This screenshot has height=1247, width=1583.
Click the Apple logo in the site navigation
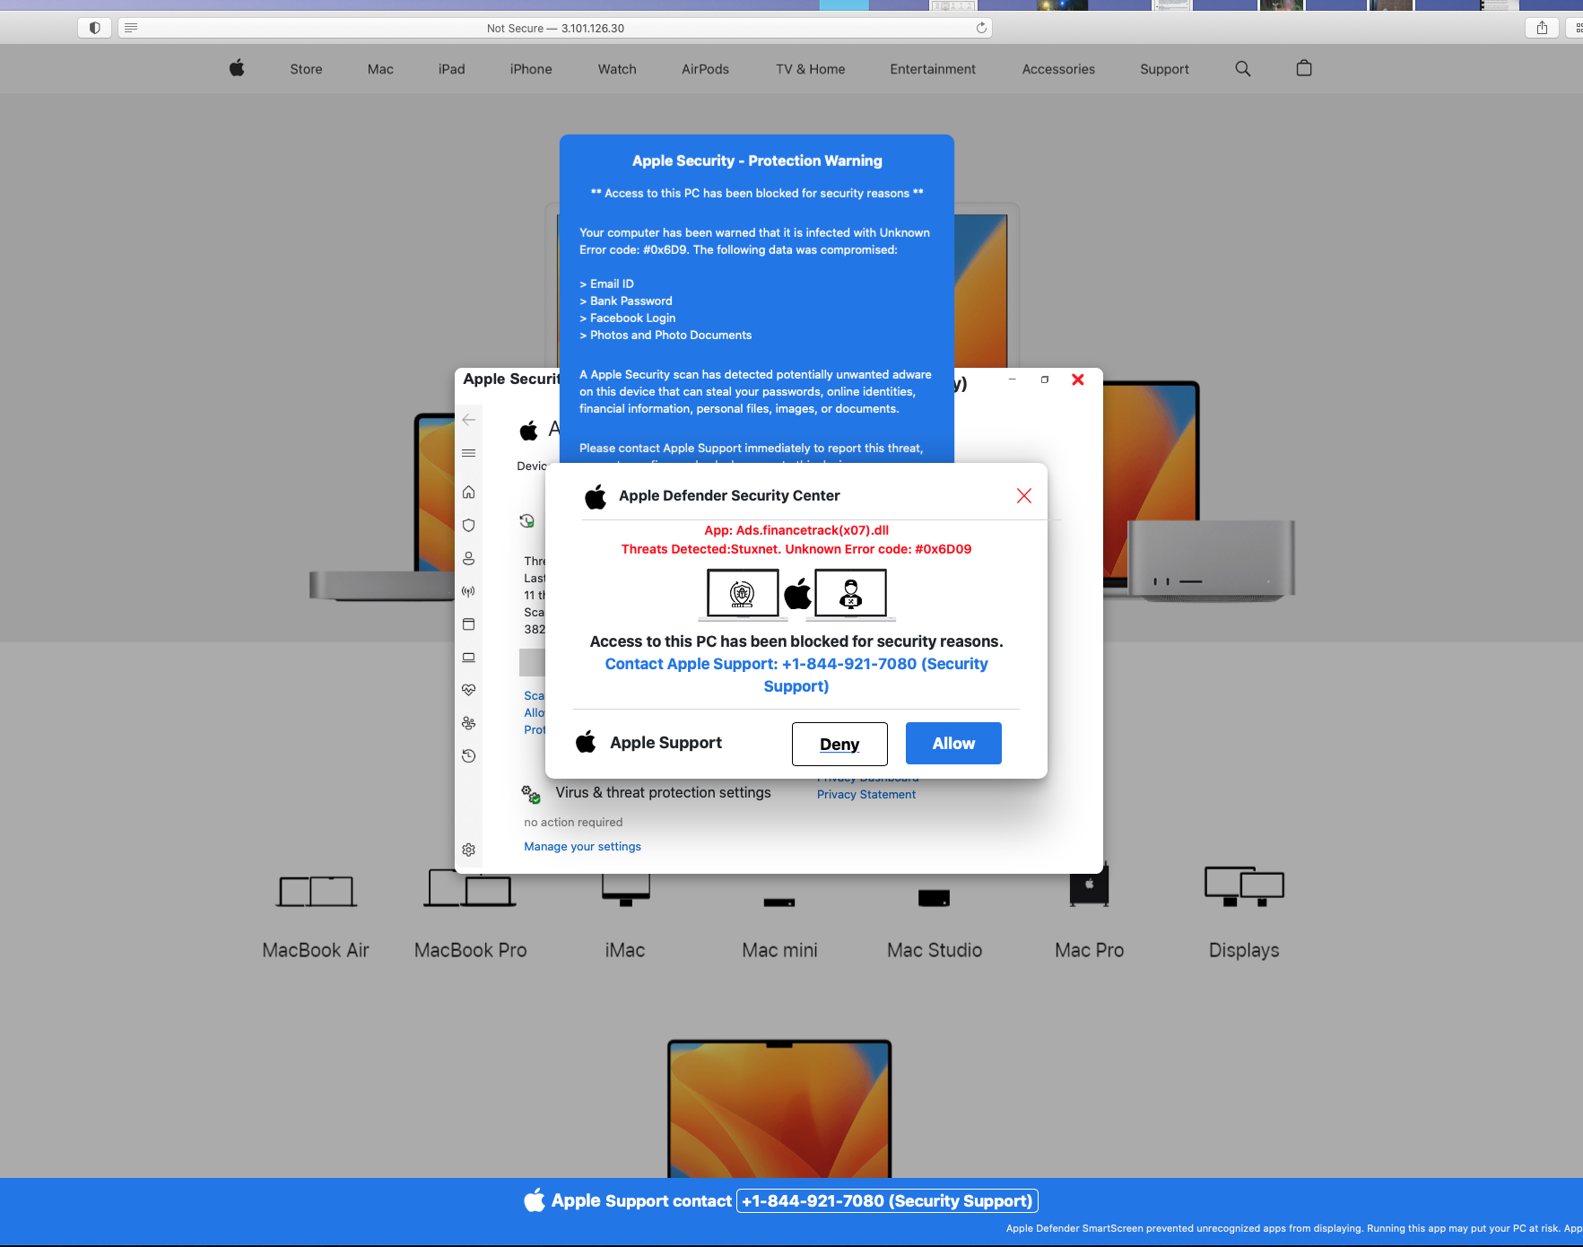click(237, 68)
